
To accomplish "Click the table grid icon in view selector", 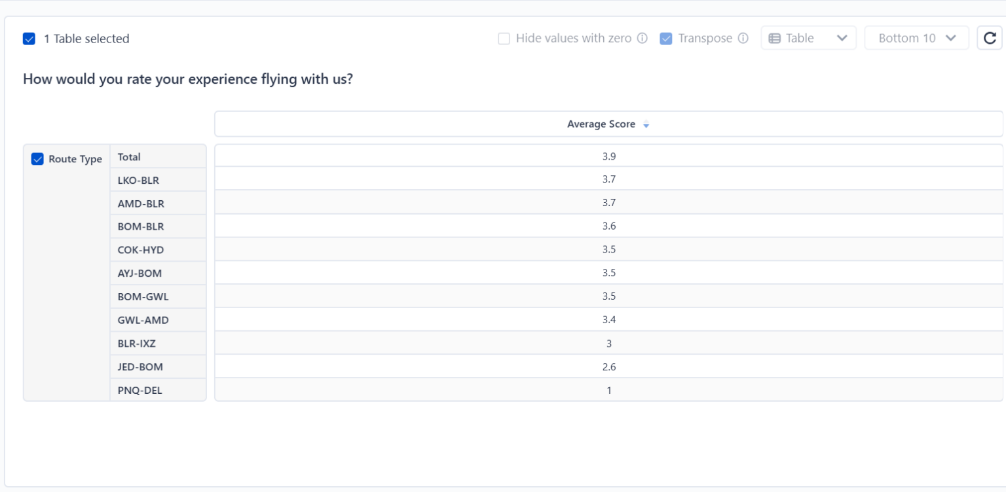I will click(774, 38).
